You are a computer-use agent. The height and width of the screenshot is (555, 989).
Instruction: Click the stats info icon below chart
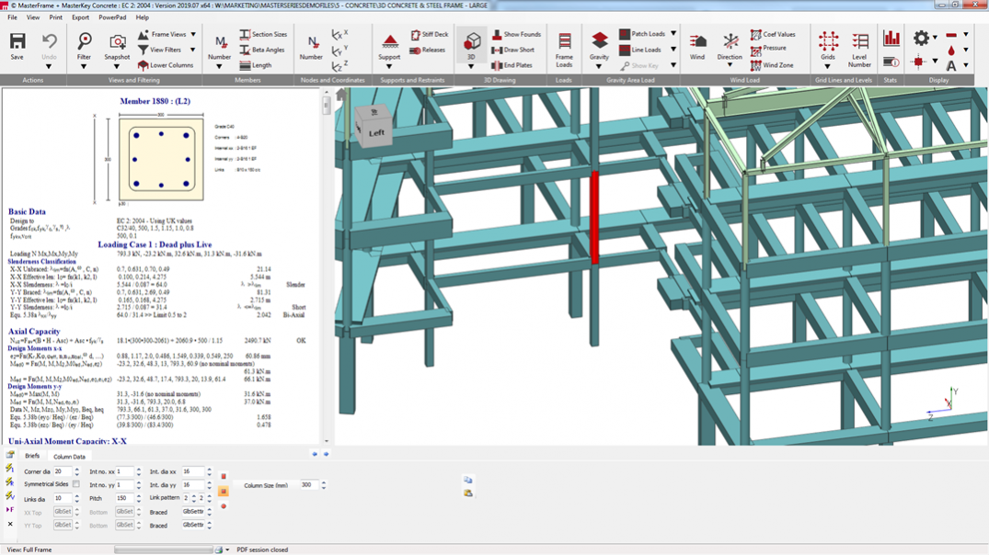tap(891, 62)
